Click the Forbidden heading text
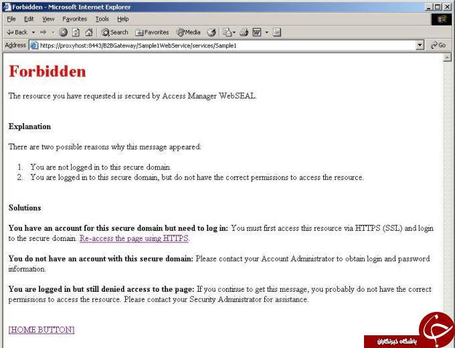 pyautogui.click(x=48, y=71)
